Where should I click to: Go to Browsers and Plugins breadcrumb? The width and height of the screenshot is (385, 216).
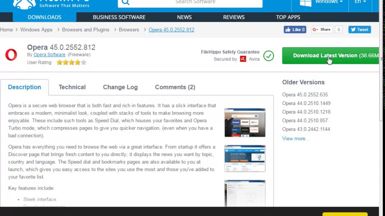86,30
